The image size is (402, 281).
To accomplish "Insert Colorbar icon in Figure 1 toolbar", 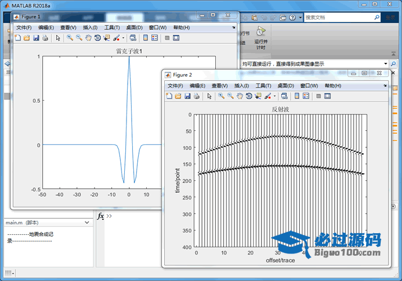I will tap(146, 38).
